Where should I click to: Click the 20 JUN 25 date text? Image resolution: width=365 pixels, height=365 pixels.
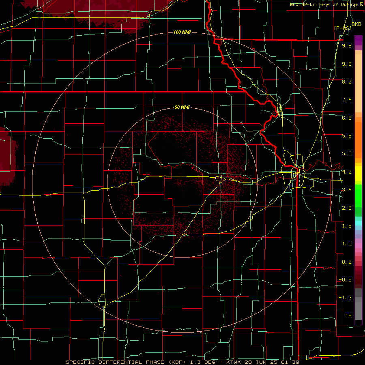pos(261,362)
